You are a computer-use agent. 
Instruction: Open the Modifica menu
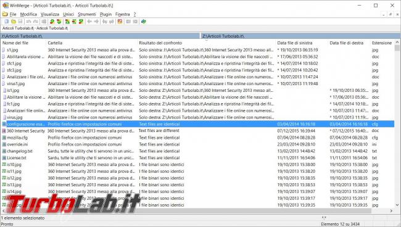(x=28, y=14)
